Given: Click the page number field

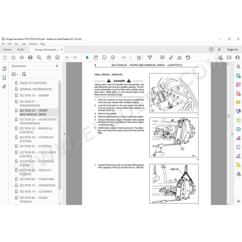Looking at the screenshot, I should (x=67, y=58).
